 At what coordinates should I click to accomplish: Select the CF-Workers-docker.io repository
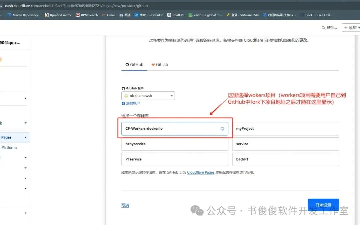(175, 129)
